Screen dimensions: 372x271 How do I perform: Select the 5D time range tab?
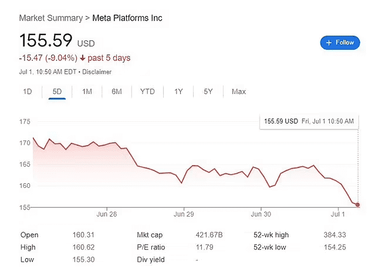click(57, 91)
